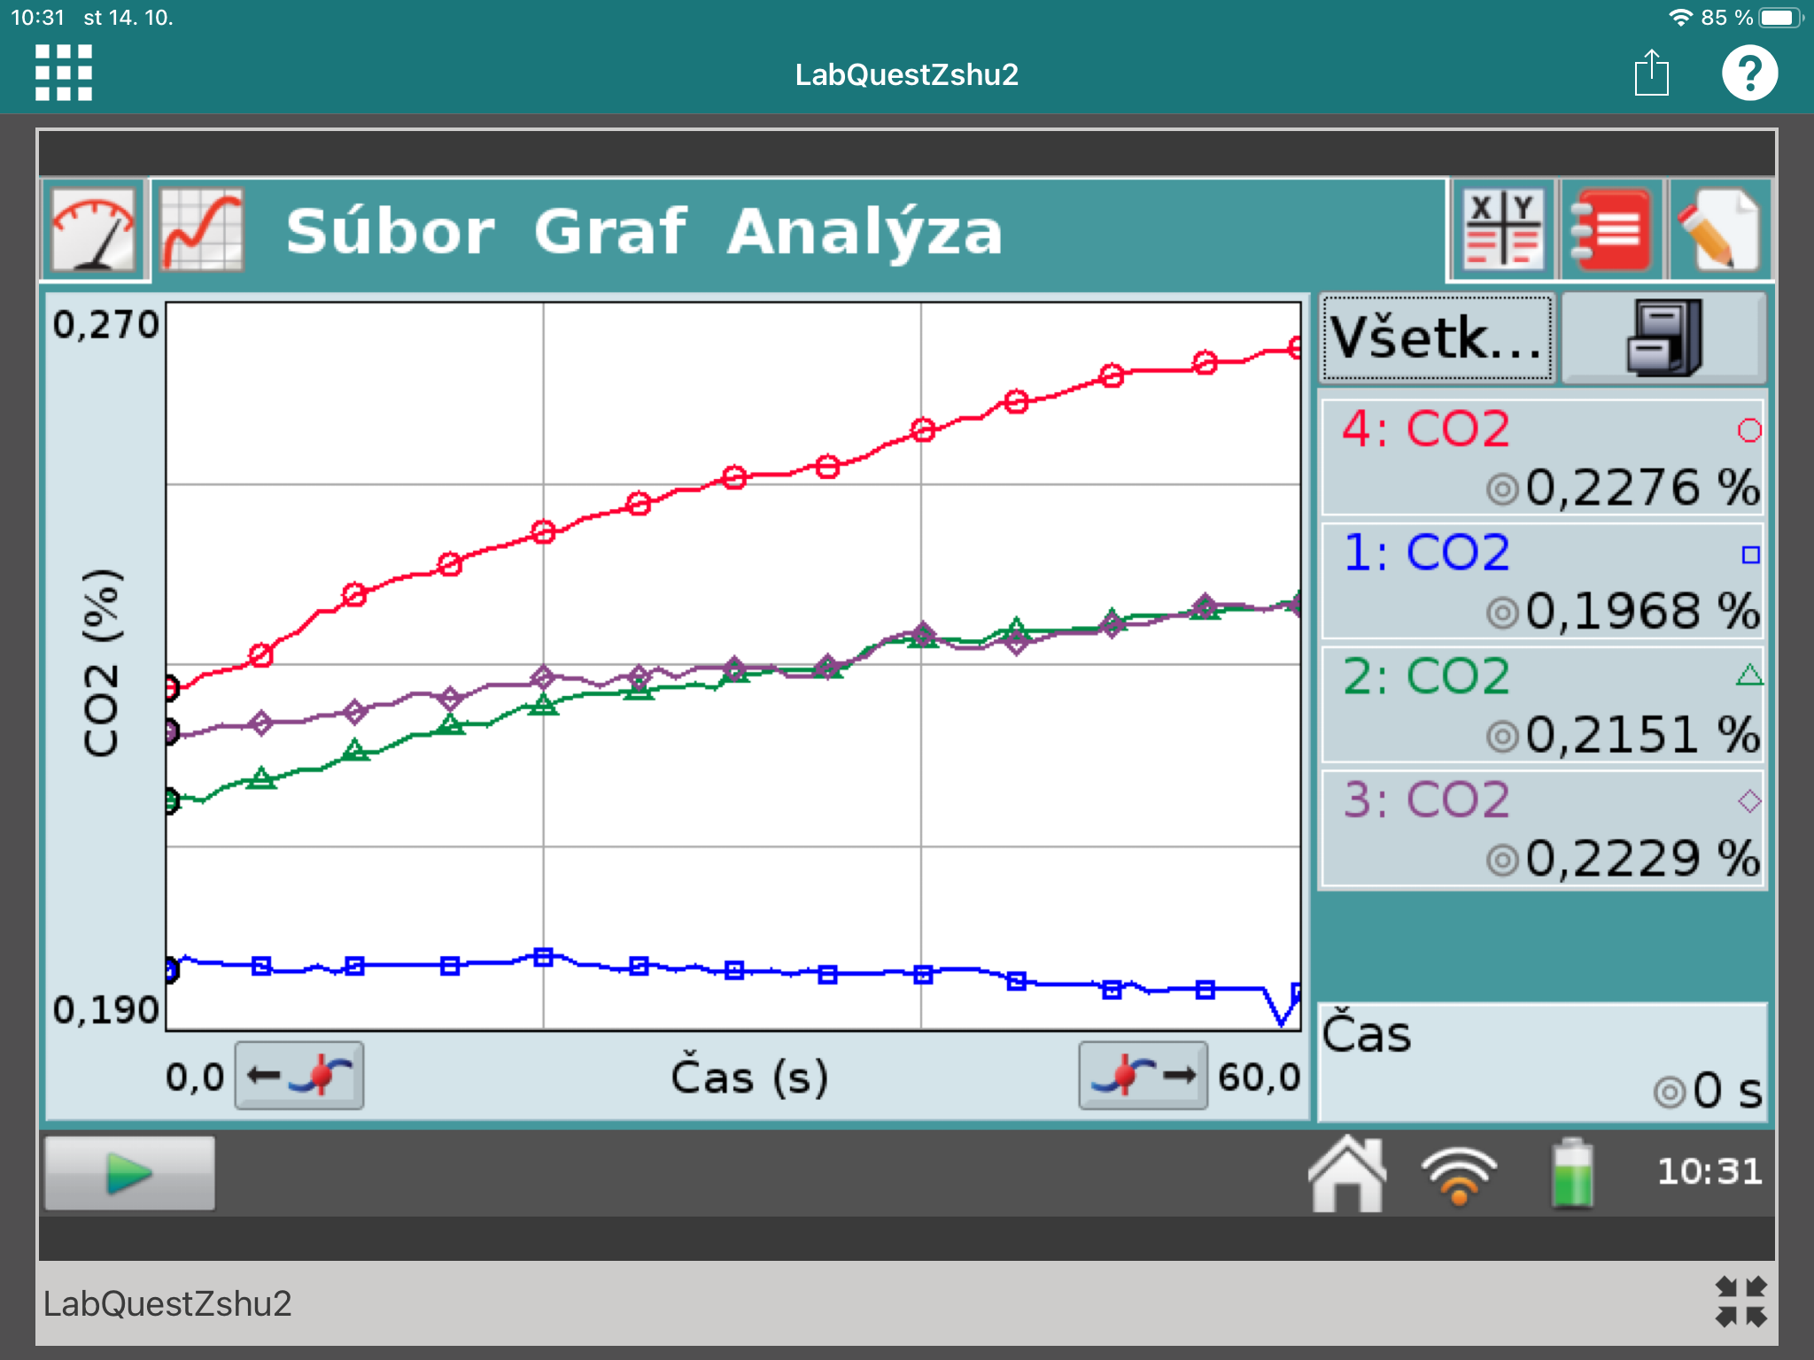Open the green battery status icon
This screenshot has width=1814, height=1360.
tap(1572, 1173)
